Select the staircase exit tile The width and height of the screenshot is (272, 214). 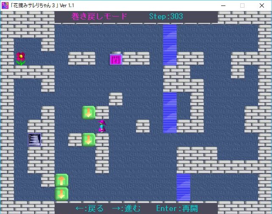tap(34, 139)
